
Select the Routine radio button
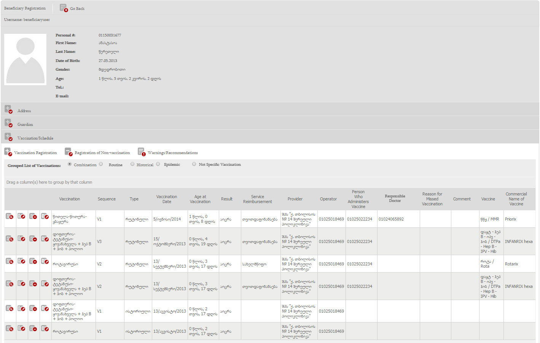click(x=101, y=164)
